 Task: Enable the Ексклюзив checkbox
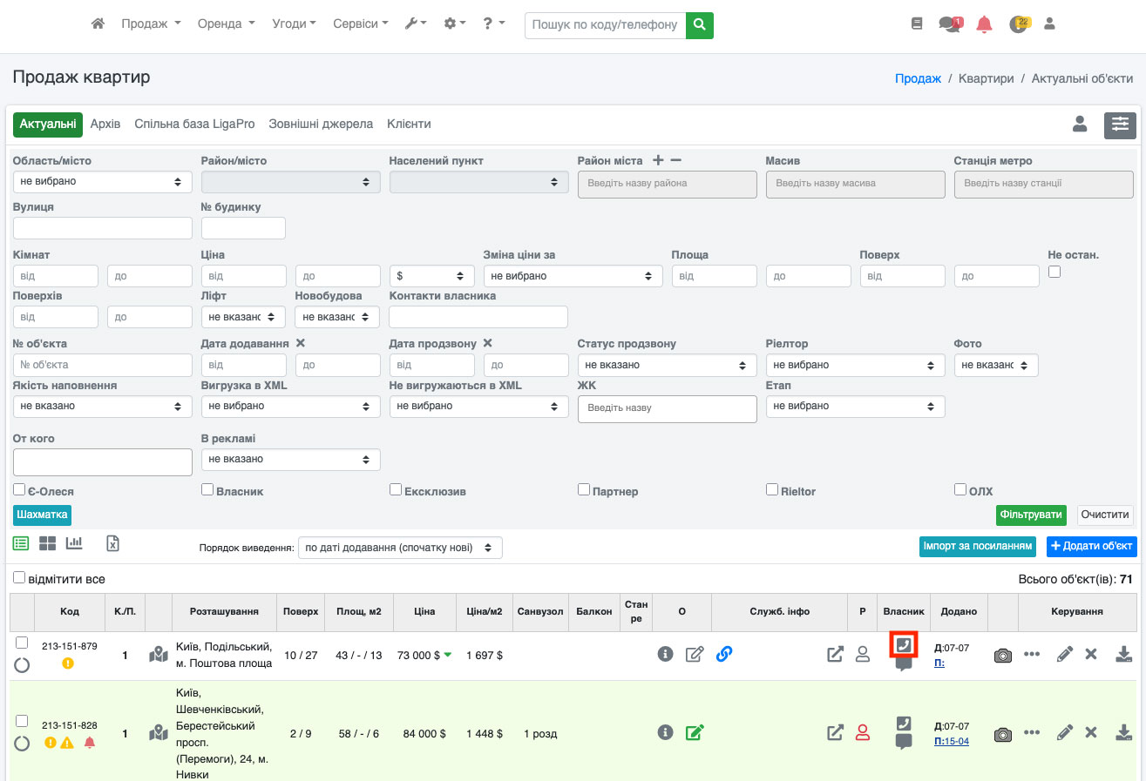tap(396, 490)
